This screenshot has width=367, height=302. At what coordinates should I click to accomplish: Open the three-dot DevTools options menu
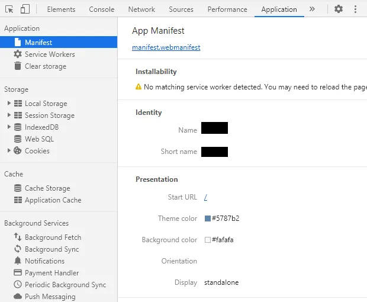tap(355, 9)
